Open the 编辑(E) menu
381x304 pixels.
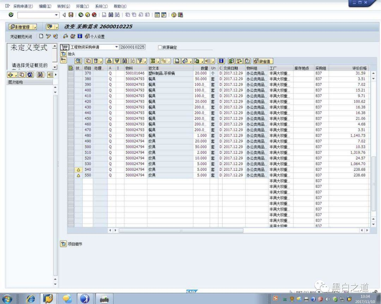45,6
